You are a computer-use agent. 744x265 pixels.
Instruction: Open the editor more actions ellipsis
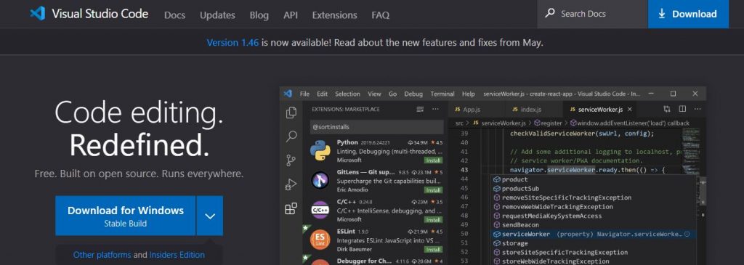[697, 109]
